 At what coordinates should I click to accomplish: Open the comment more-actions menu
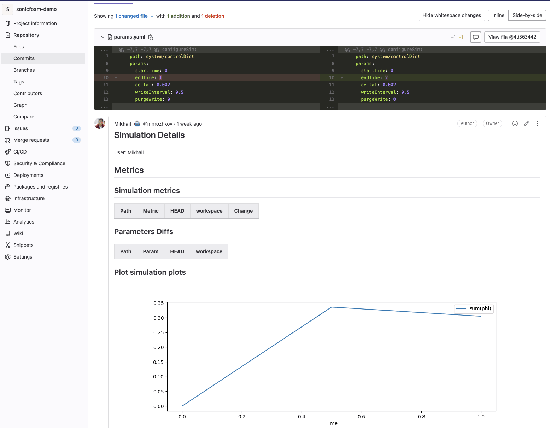(537, 123)
